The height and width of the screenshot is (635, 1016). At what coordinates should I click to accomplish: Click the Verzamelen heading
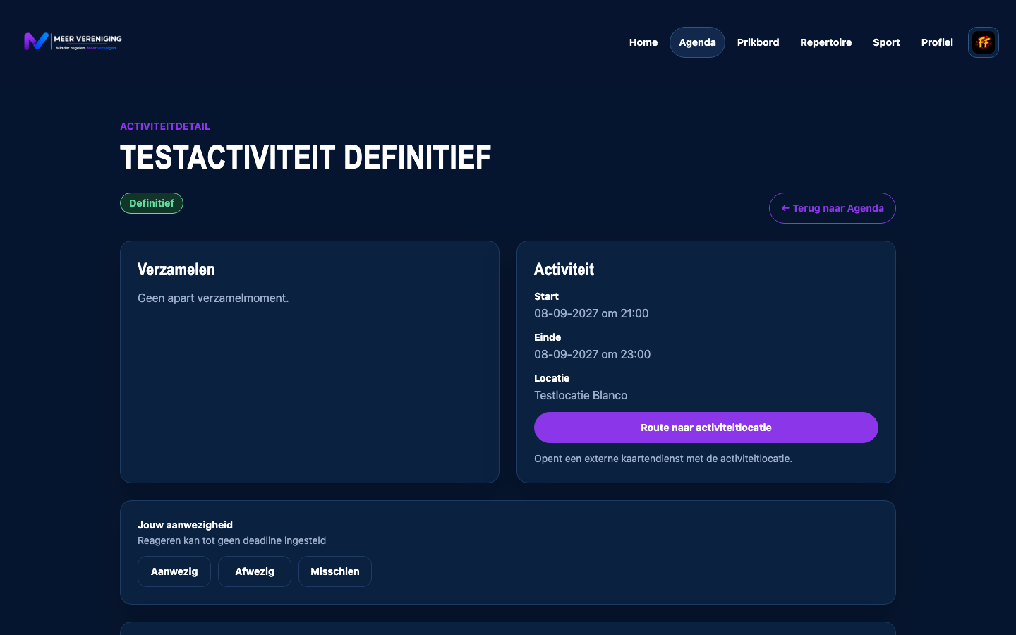click(x=176, y=270)
